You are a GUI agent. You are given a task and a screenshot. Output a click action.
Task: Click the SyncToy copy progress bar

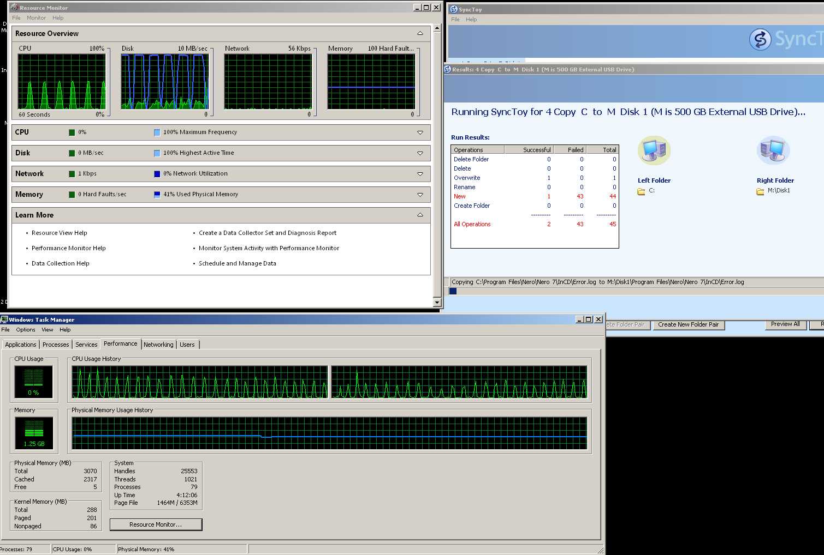[636, 291]
